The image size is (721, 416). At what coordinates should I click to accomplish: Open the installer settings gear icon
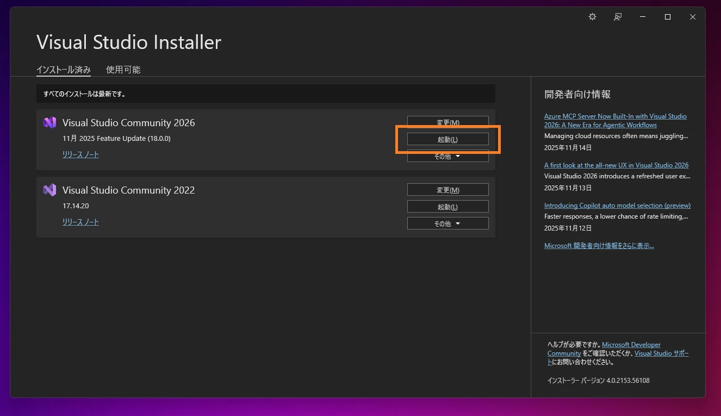click(x=592, y=17)
